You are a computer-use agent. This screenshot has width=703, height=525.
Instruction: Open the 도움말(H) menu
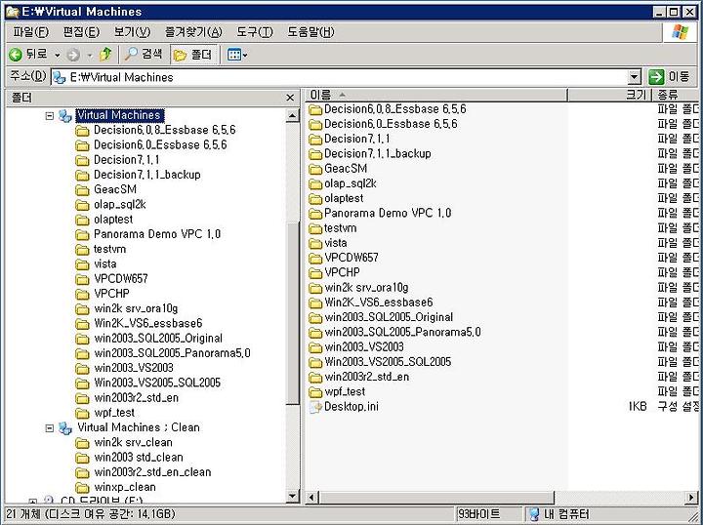coord(310,32)
